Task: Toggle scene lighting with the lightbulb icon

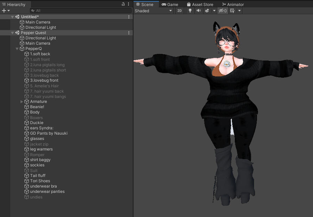Action: (190, 11)
